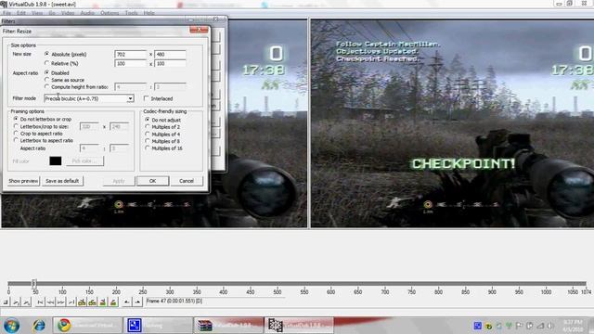
Task: Open the volume speaker tray icon
Action: (x=550, y=326)
